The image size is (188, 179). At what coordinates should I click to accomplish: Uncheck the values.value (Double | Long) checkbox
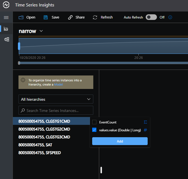pos(94,130)
